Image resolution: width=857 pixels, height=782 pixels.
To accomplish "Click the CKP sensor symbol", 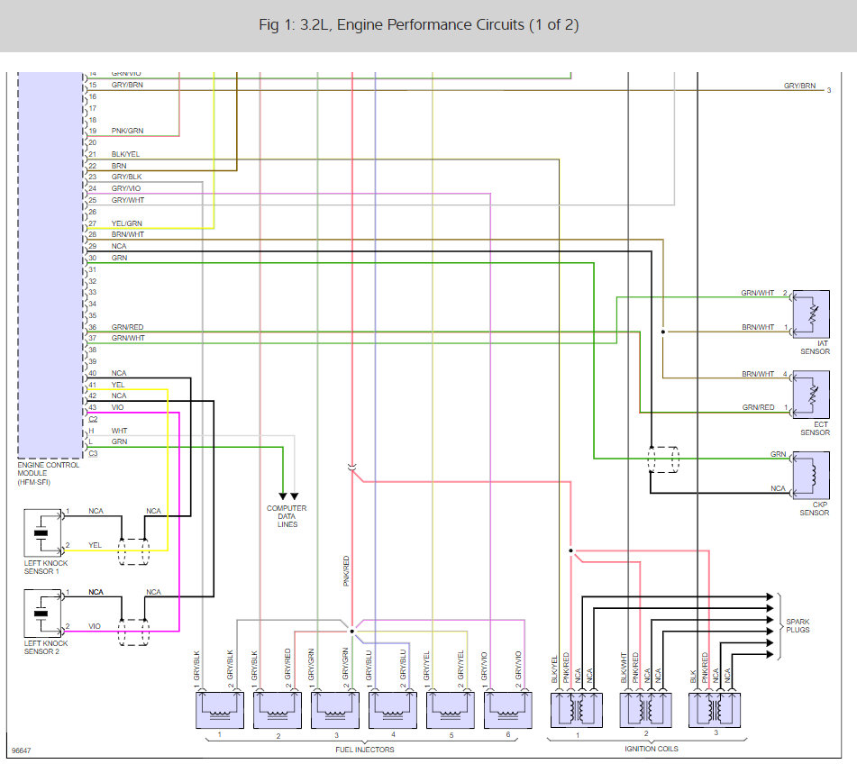I will point(811,475).
